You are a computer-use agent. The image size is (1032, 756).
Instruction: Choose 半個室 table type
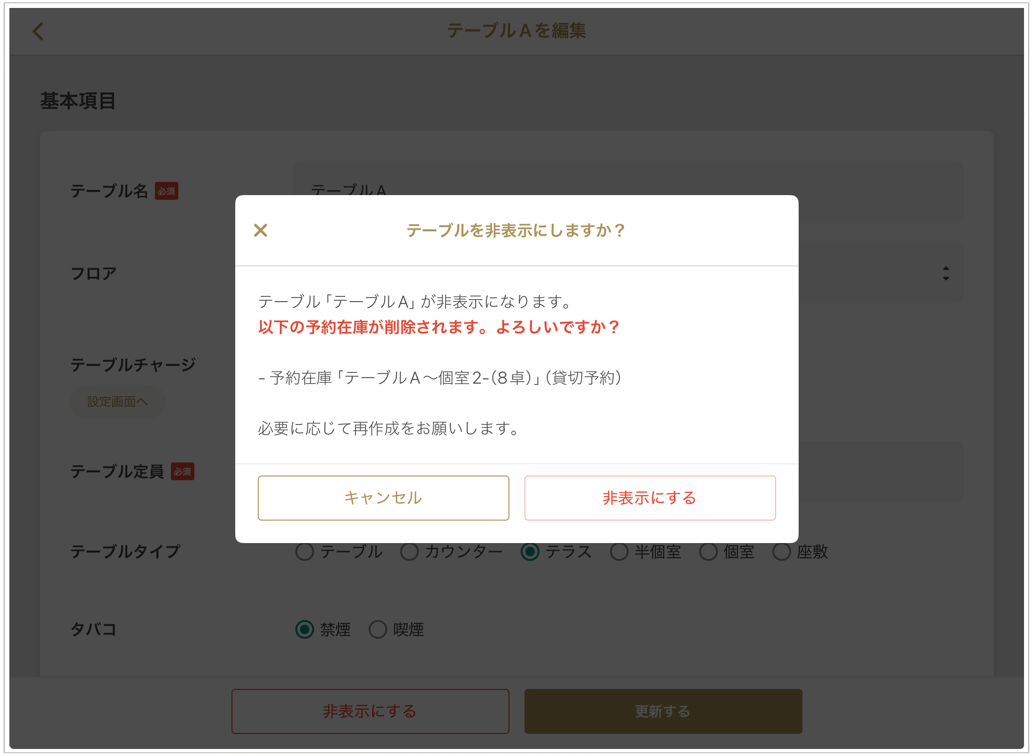point(619,552)
